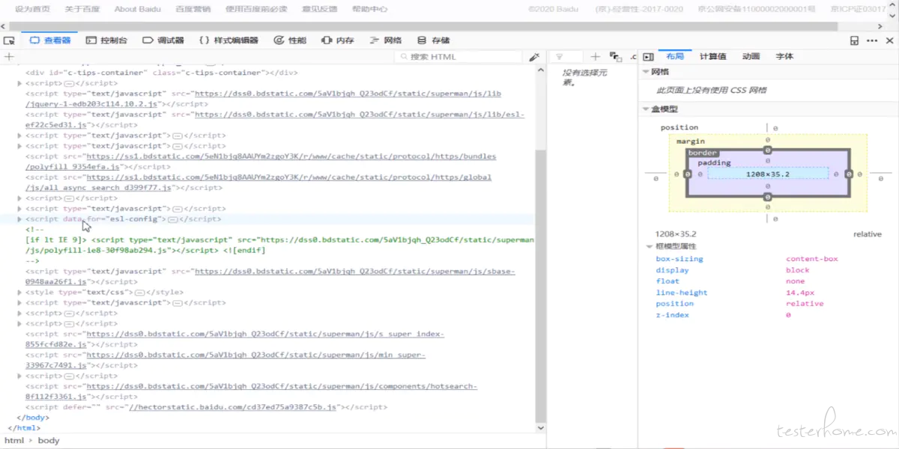The height and width of the screenshot is (449, 899).
Task: Click the z-index property row
Action: (x=769, y=315)
